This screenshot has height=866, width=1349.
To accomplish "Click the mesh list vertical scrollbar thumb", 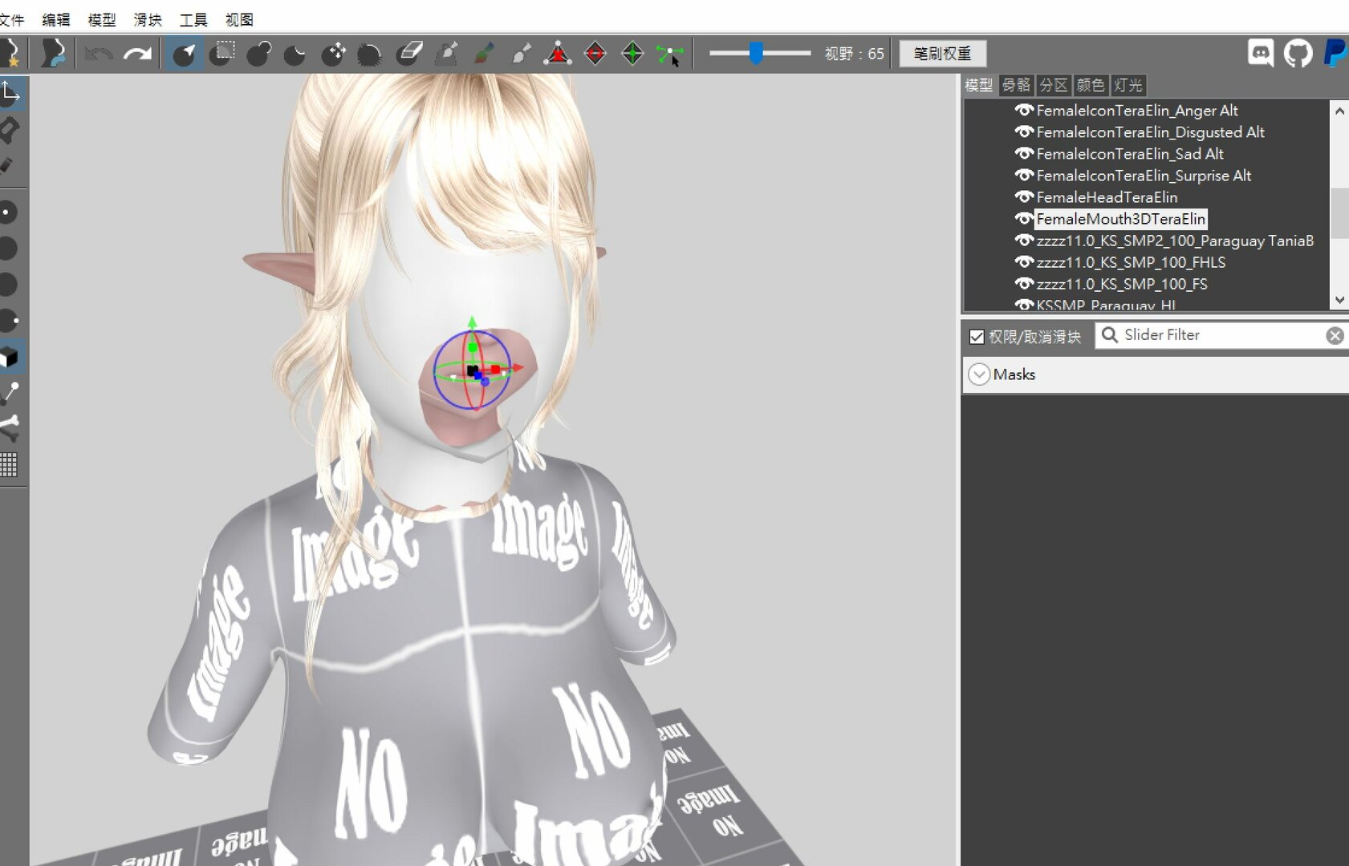I will (x=1339, y=213).
